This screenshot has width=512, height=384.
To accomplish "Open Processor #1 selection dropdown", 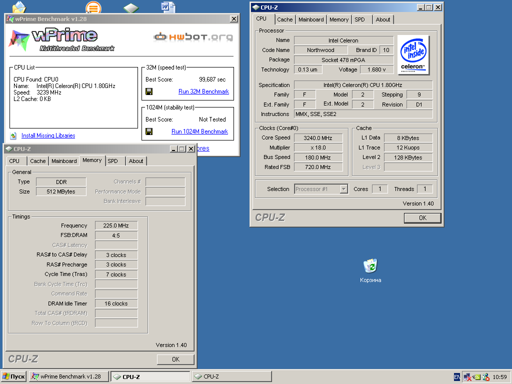I will click(344, 189).
